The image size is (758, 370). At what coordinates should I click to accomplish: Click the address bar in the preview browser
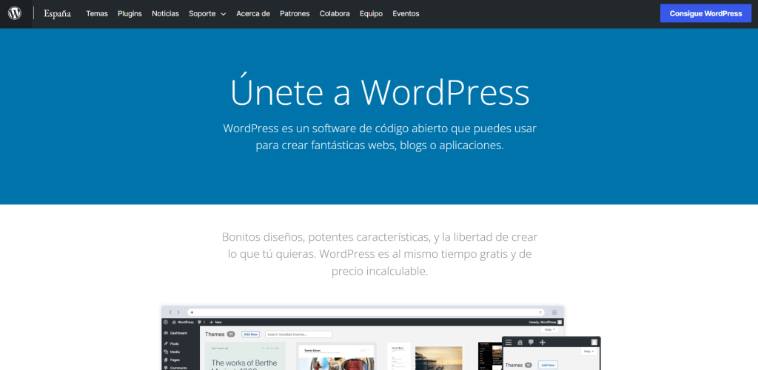(x=366, y=312)
